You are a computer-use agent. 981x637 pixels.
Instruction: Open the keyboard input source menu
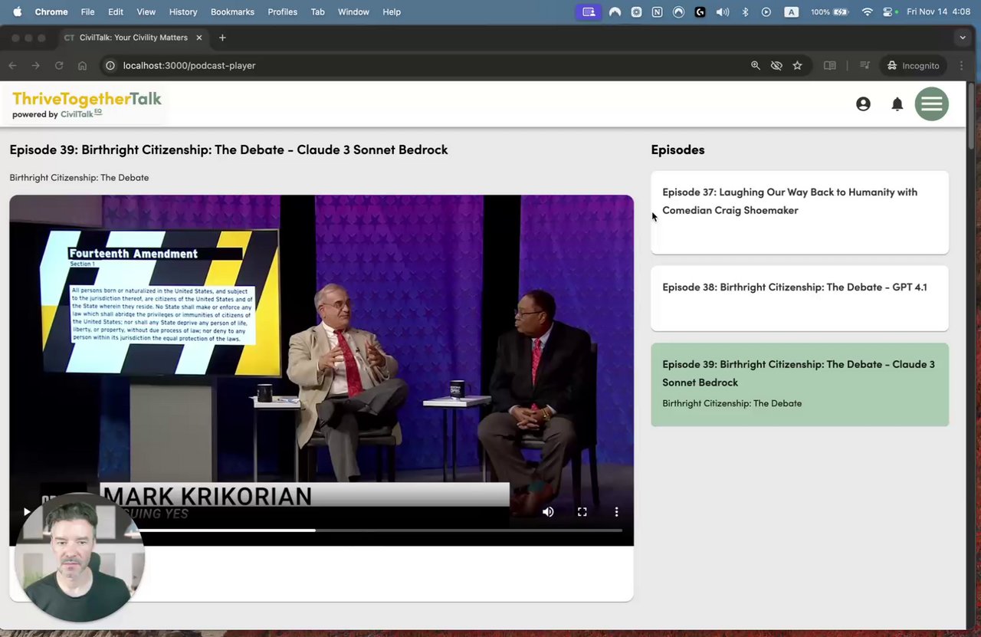(792, 11)
